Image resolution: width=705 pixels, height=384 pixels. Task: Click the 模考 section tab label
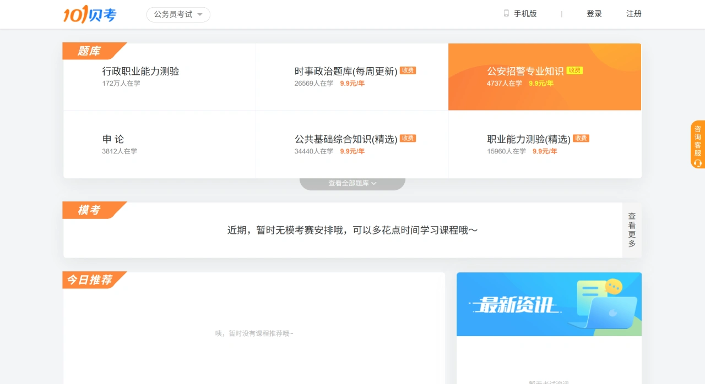89,210
